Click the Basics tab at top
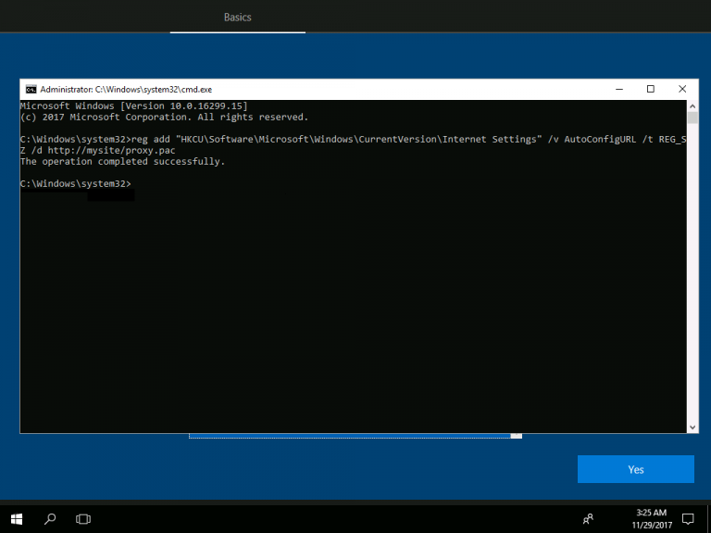 pos(237,17)
